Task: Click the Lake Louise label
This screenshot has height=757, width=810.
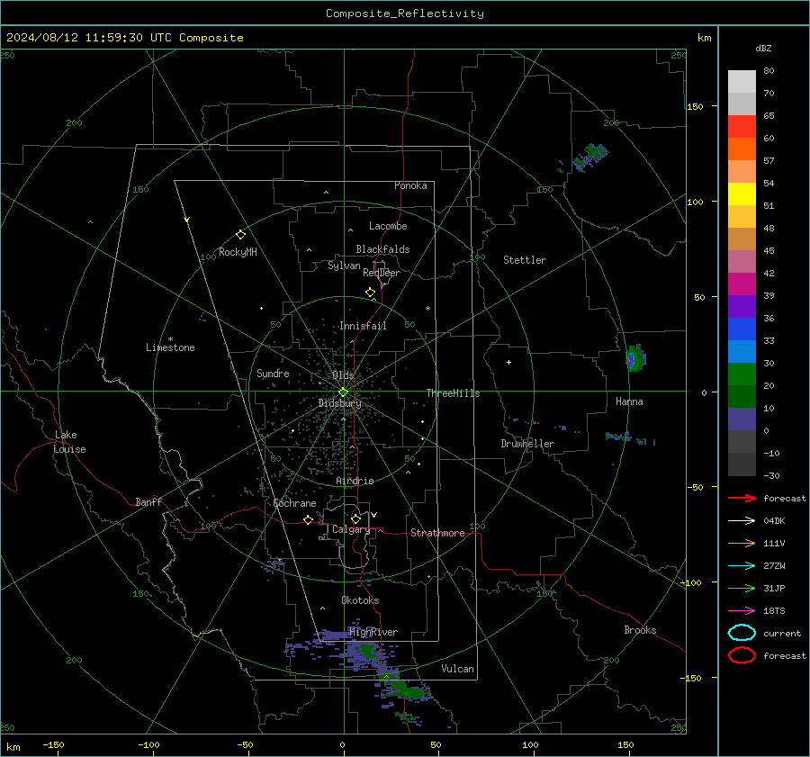Action: pyautogui.click(x=69, y=442)
